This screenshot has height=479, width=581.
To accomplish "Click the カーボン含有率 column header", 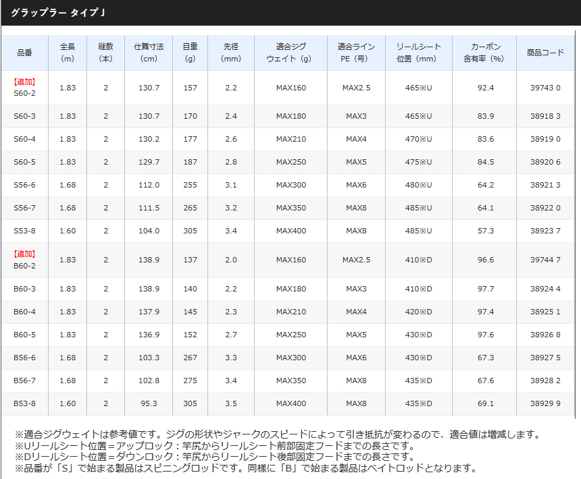I will [x=484, y=53].
